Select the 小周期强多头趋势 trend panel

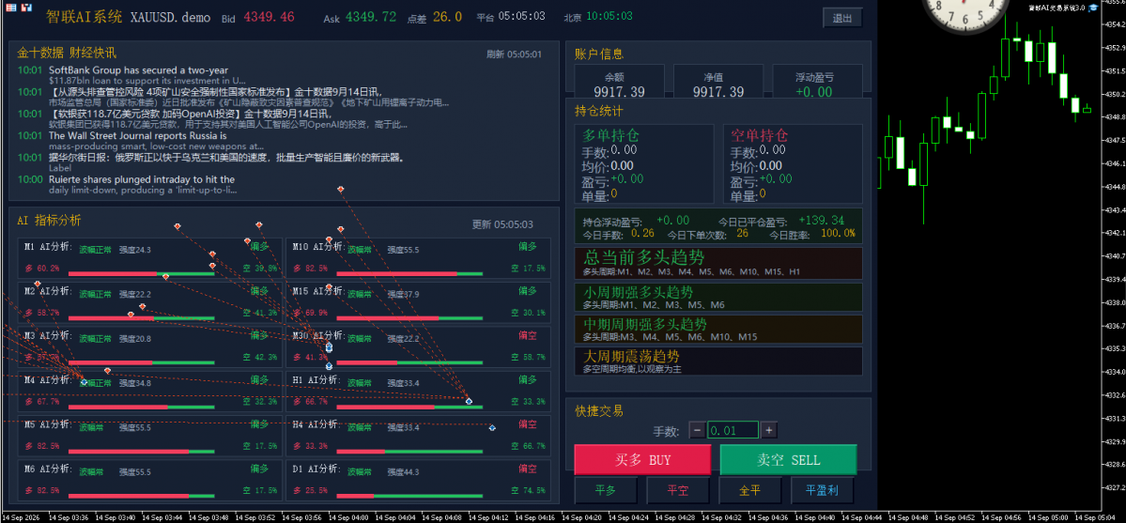click(x=718, y=298)
